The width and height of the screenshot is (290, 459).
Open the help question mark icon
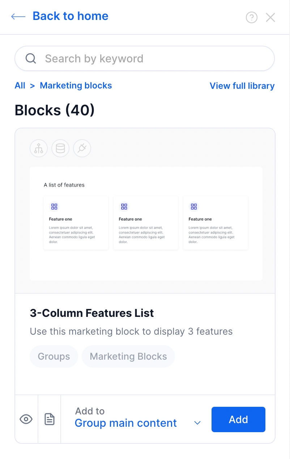(251, 17)
